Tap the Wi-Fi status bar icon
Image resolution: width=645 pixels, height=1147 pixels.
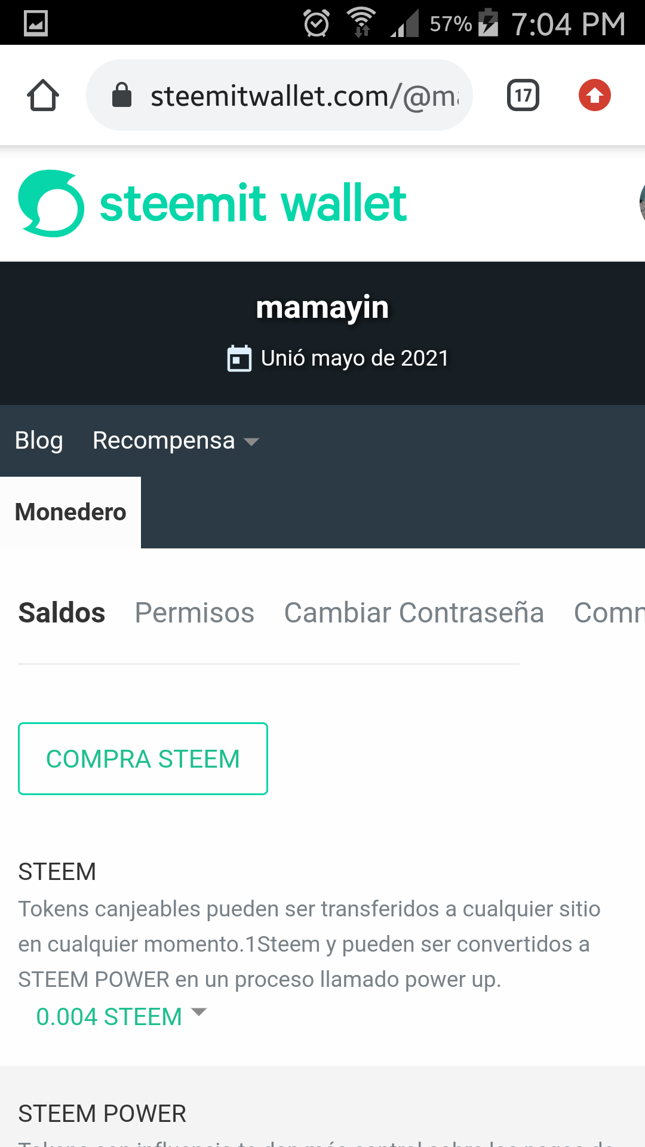[x=361, y=23]
